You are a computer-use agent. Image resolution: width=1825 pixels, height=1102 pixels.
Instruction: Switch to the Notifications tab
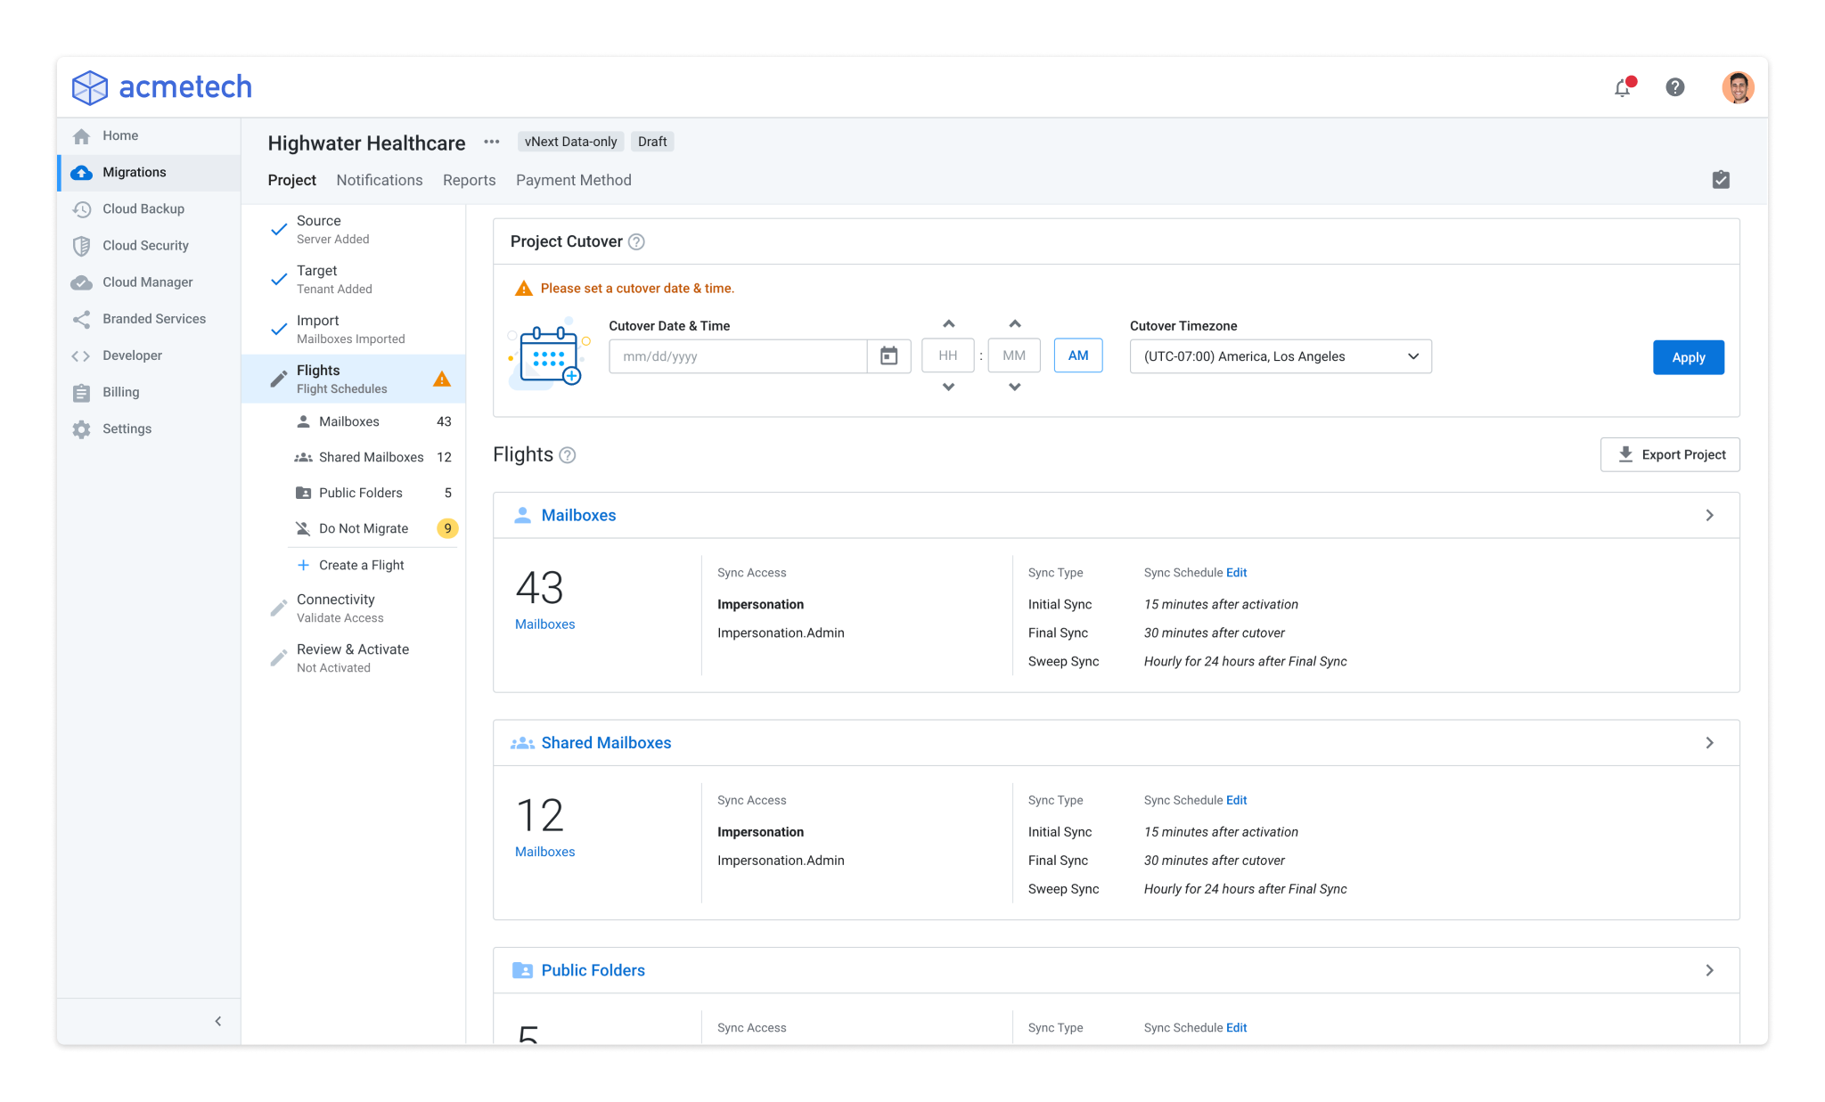pyautogui.click(x=379, y=180)
